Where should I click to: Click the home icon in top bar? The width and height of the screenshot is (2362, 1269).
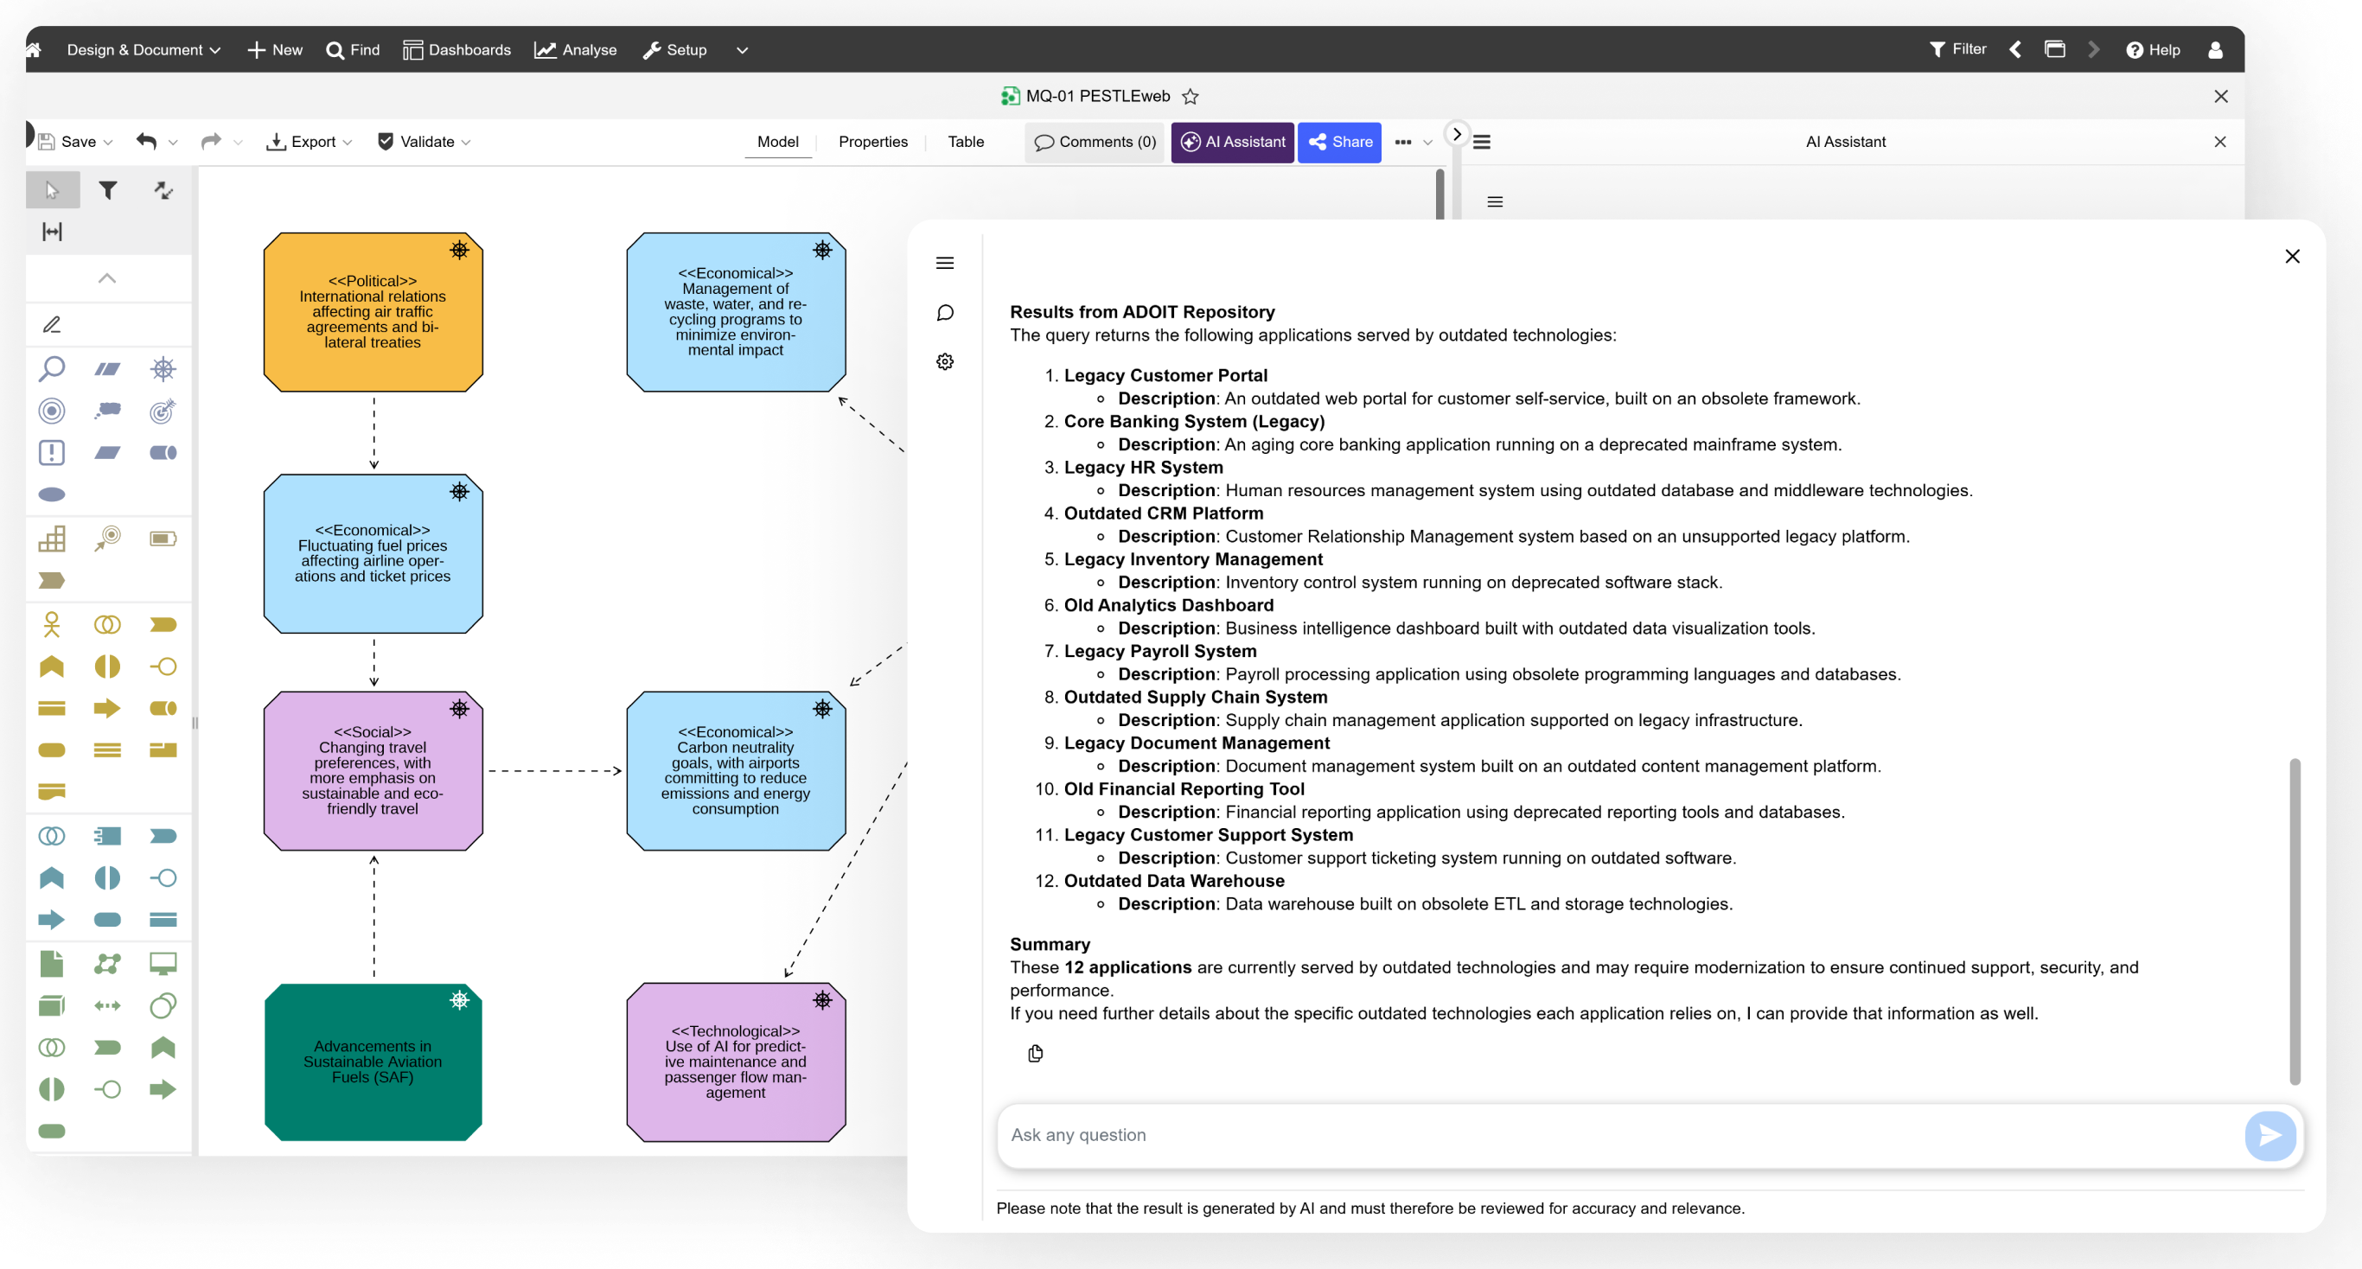click(x=33, y=49)
